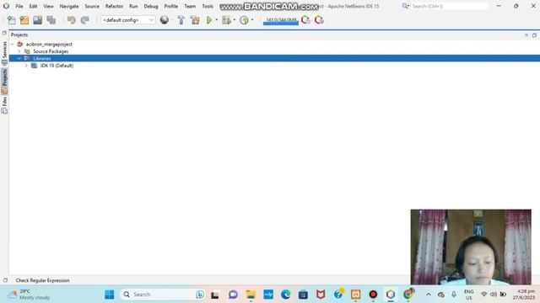Open the Source menu
Viewport: 540px width, 303px height.
[x=92, y=6]
